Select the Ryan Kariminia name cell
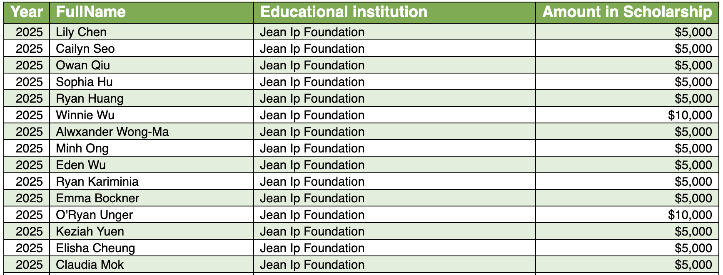 click(97, 182)
